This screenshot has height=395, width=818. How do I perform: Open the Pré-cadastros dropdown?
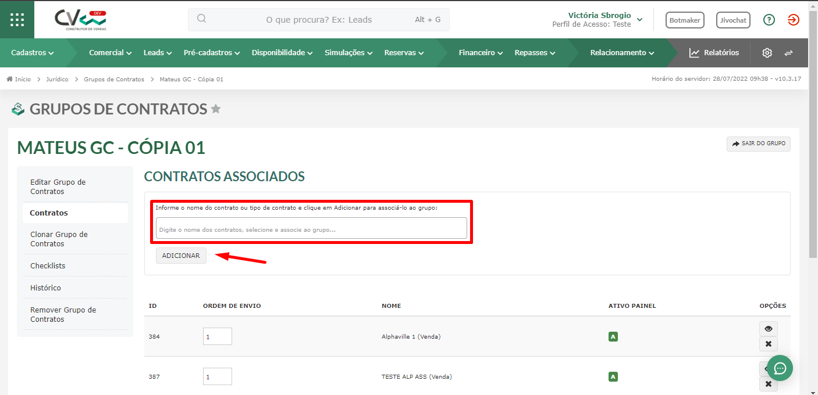212,53
